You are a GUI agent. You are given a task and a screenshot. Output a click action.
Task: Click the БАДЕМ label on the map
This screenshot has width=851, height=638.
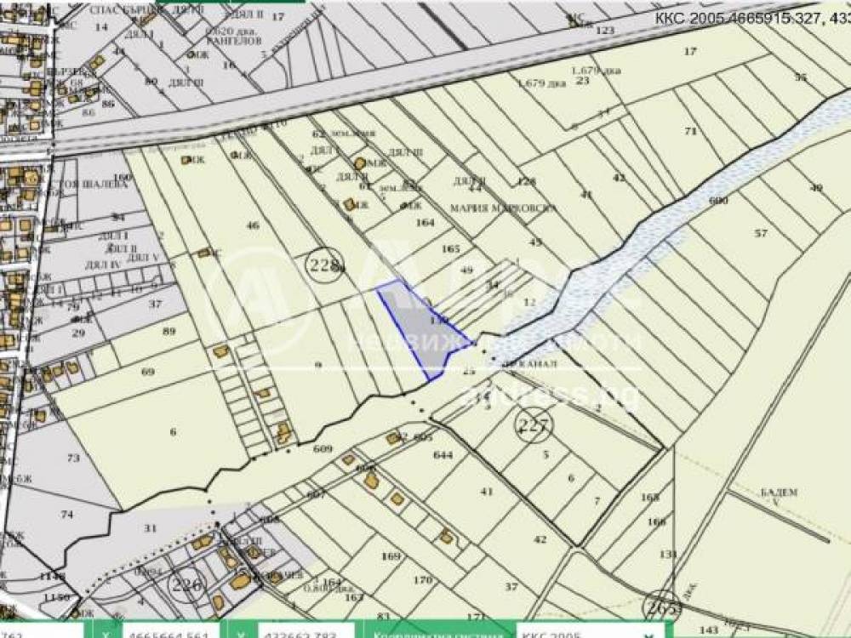(x=779, y=492)
